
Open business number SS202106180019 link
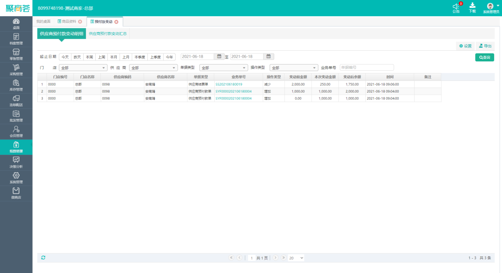(229, 85)
